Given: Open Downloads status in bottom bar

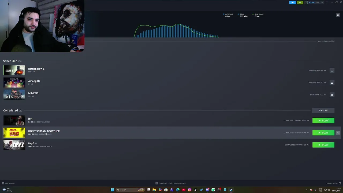Looking at the screenshot, I should point(170,183).
